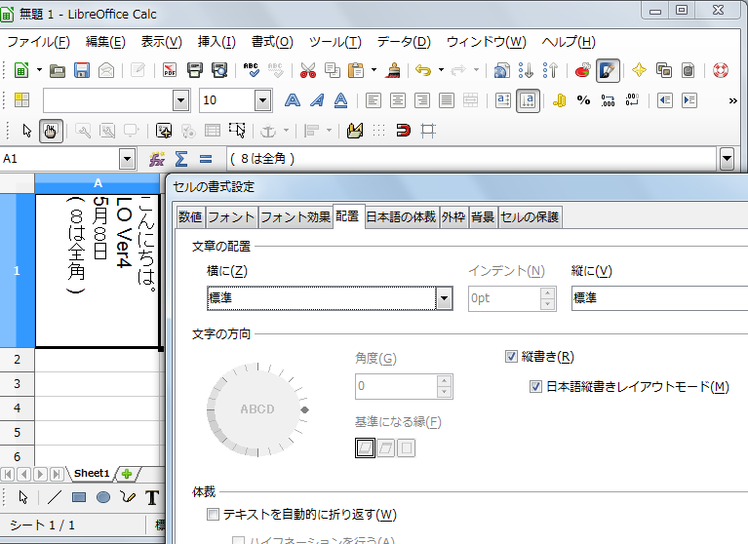
Task: Open the 書式(O) menu
Action: tap(272, 42)
